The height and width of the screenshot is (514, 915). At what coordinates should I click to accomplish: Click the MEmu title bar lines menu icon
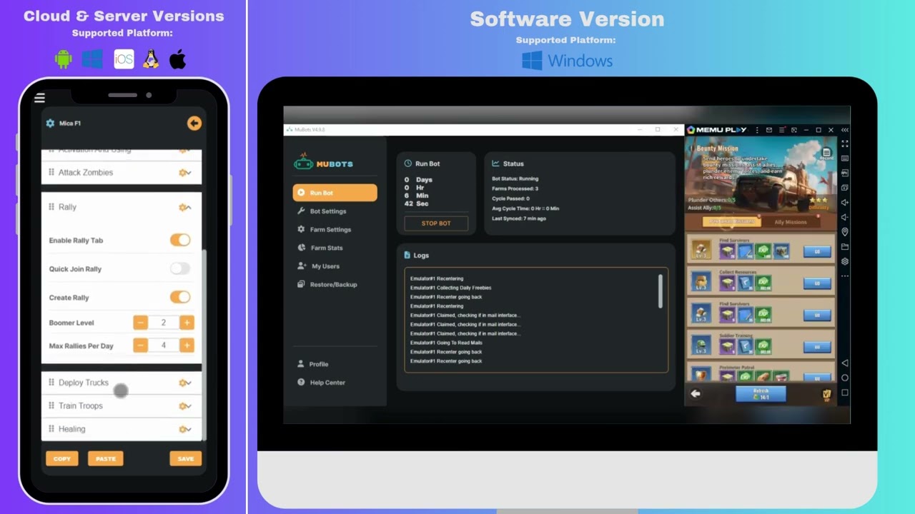click(781, 130)
